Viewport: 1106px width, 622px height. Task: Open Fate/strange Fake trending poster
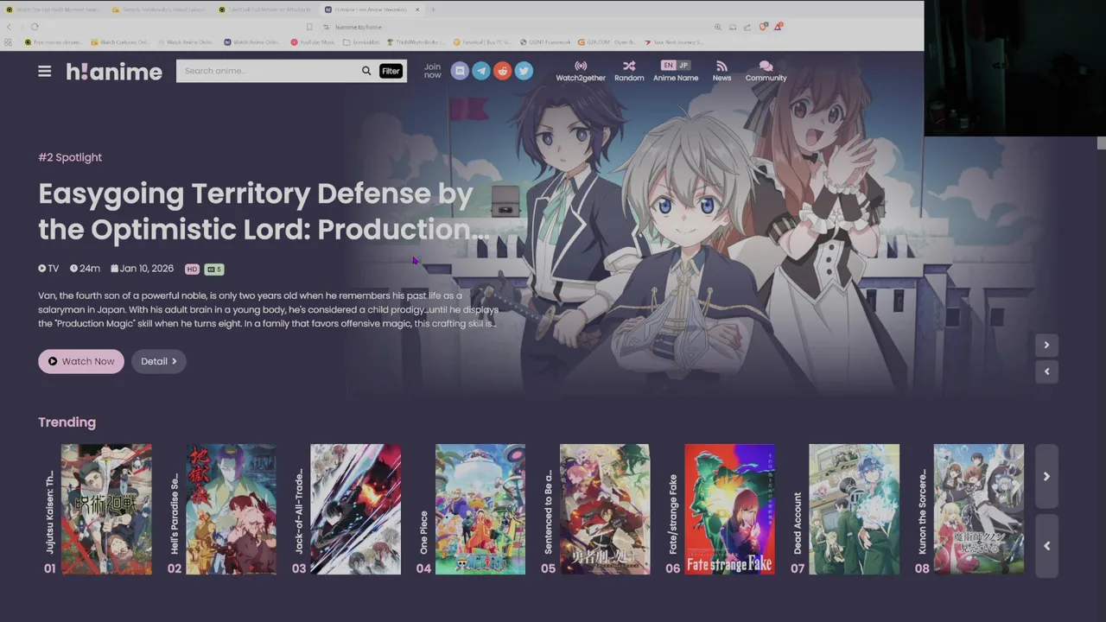pos(729,509)
